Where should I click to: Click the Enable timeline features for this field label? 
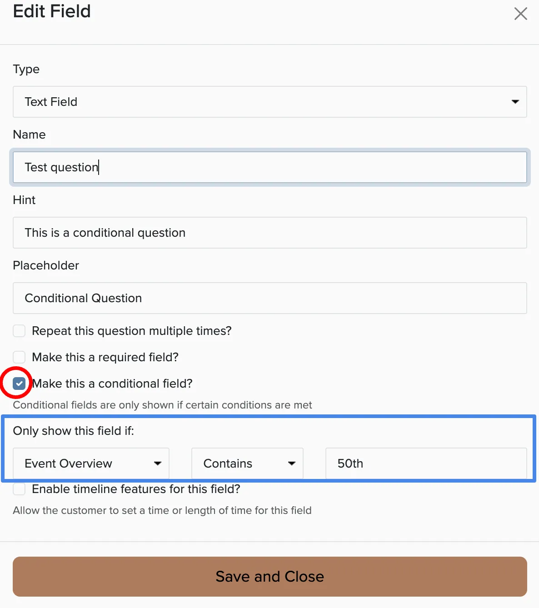(x=136, y=489)
